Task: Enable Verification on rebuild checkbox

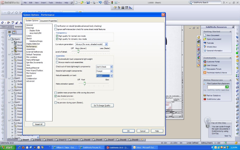Action: 55,26
